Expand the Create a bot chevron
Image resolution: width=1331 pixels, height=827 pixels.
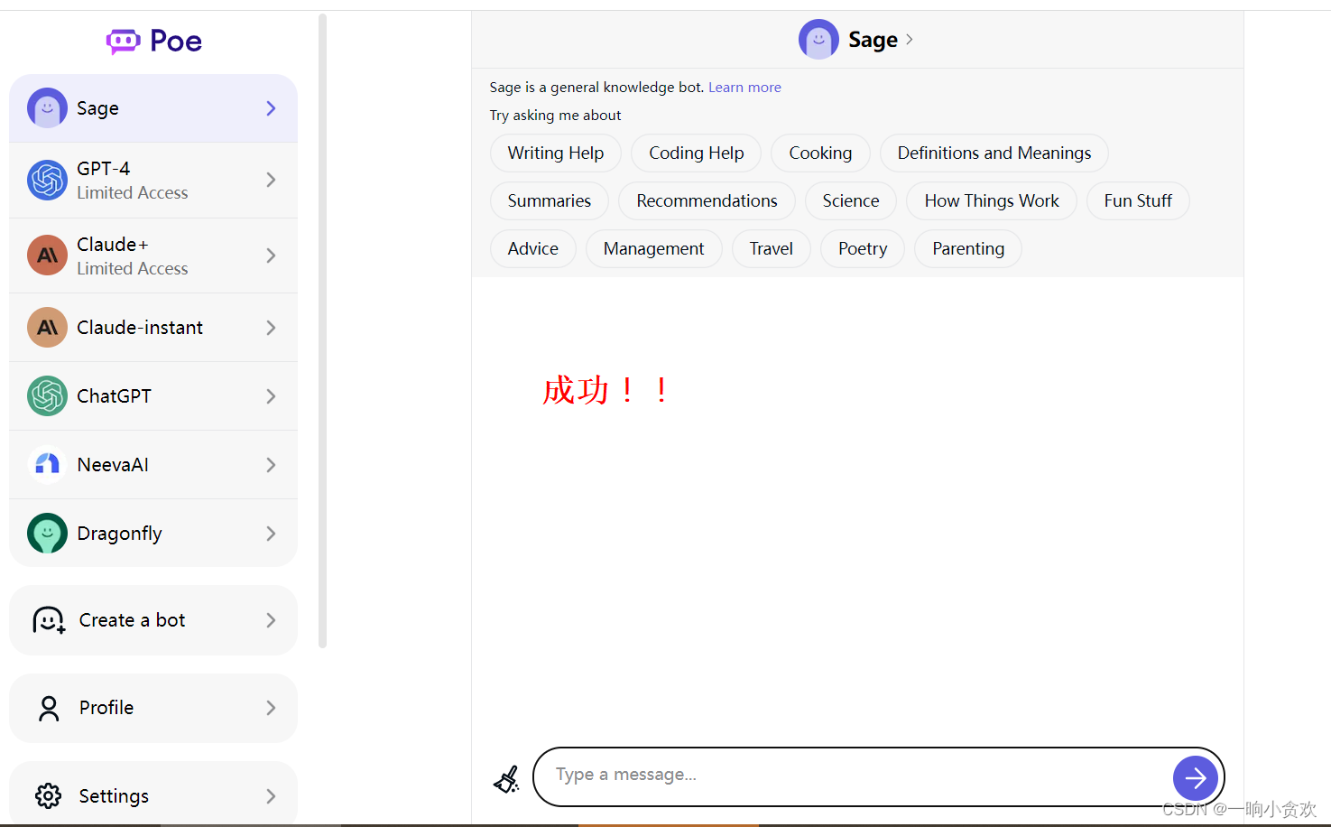point(271,620)
